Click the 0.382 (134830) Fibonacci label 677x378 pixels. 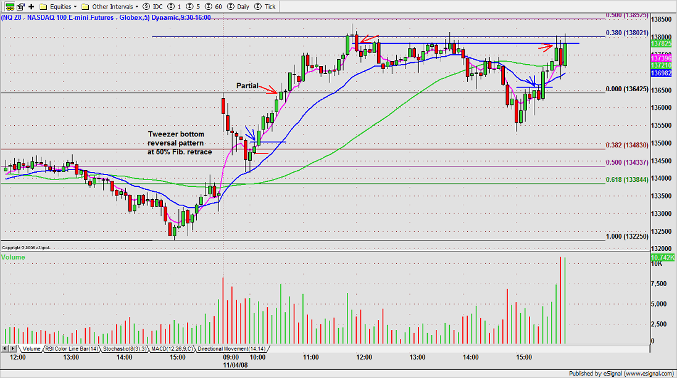click(x=627, y=145)
